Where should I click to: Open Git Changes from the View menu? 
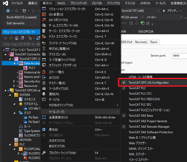80,15
